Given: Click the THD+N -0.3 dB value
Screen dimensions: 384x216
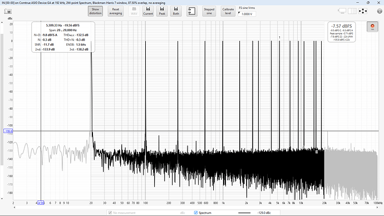Looking at the screenshot, I should coord(80,40).
